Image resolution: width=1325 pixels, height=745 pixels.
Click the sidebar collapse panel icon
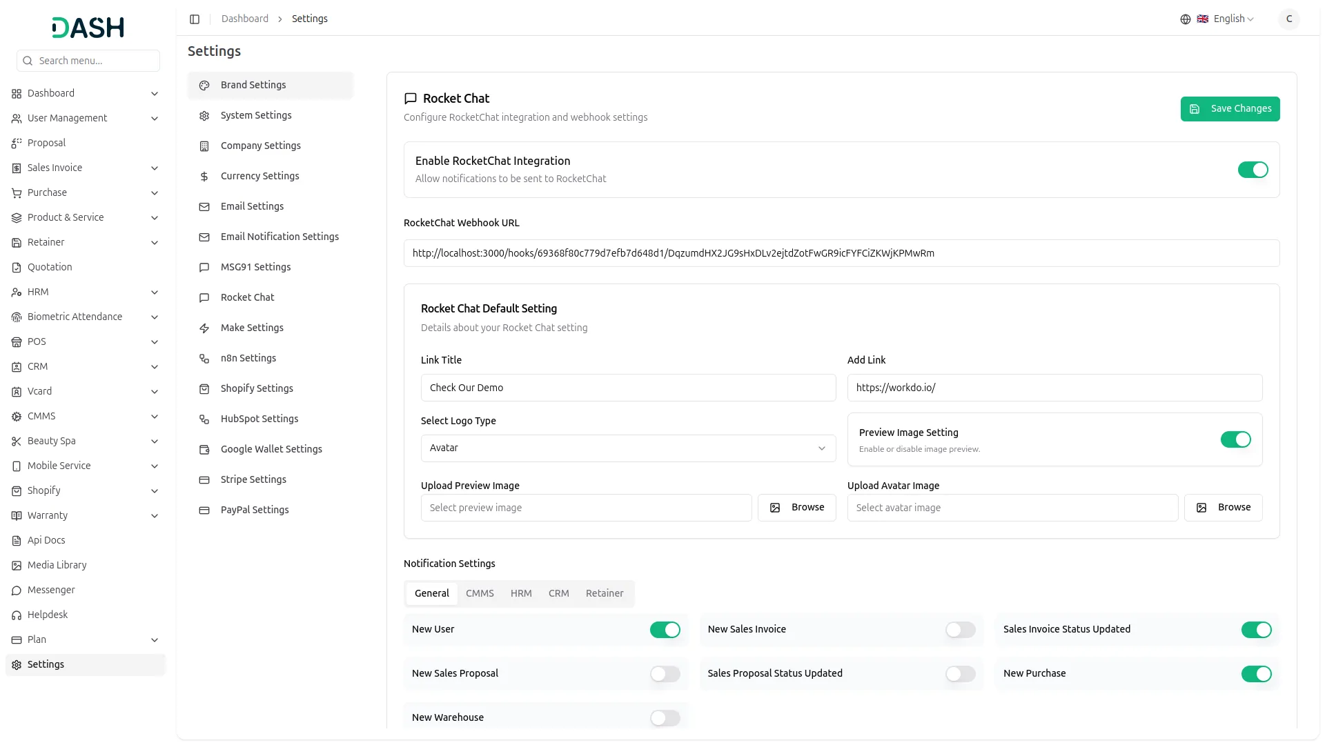point(195,19)
